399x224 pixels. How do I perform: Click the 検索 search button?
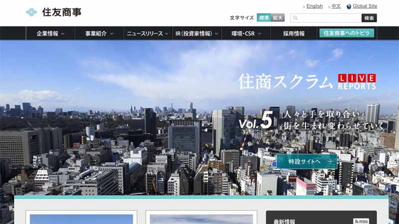tap(369, 18)
